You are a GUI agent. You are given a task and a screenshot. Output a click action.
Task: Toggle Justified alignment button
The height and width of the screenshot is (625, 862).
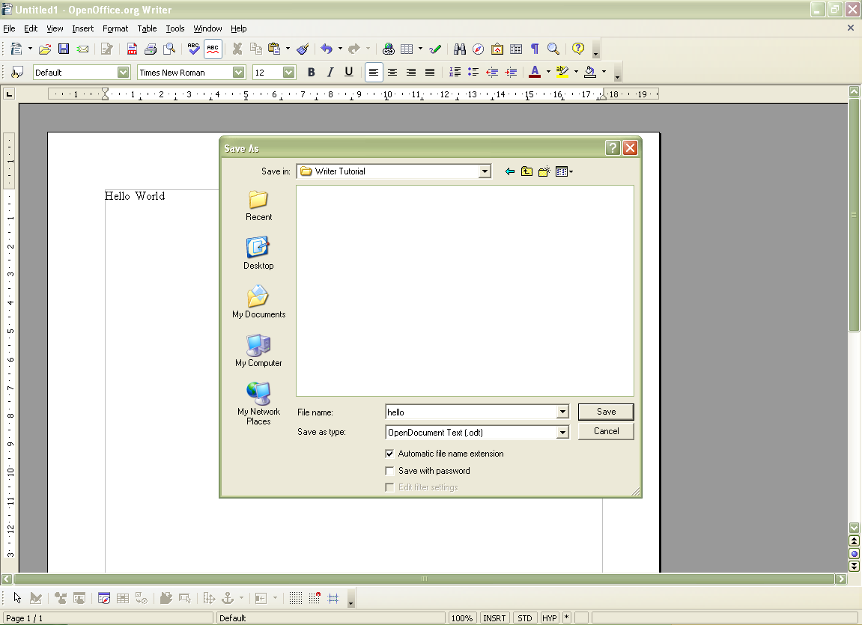coord(429,72)
